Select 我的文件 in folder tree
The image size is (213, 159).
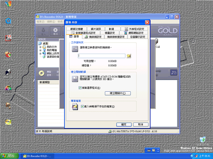pyautogui.click(x=52, y=47)
